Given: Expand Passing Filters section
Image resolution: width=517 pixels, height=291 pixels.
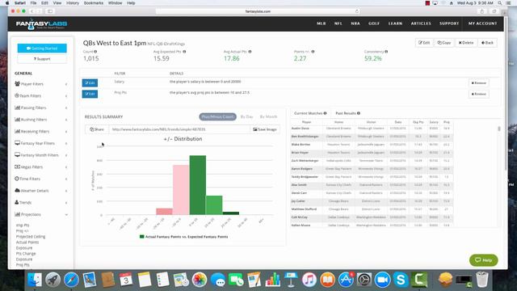Looking at the screenshot, I should (41, 108).
